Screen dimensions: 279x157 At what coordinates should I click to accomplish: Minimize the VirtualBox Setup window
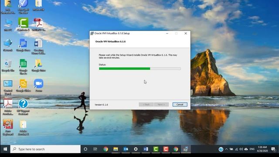(x=167, y=33)
